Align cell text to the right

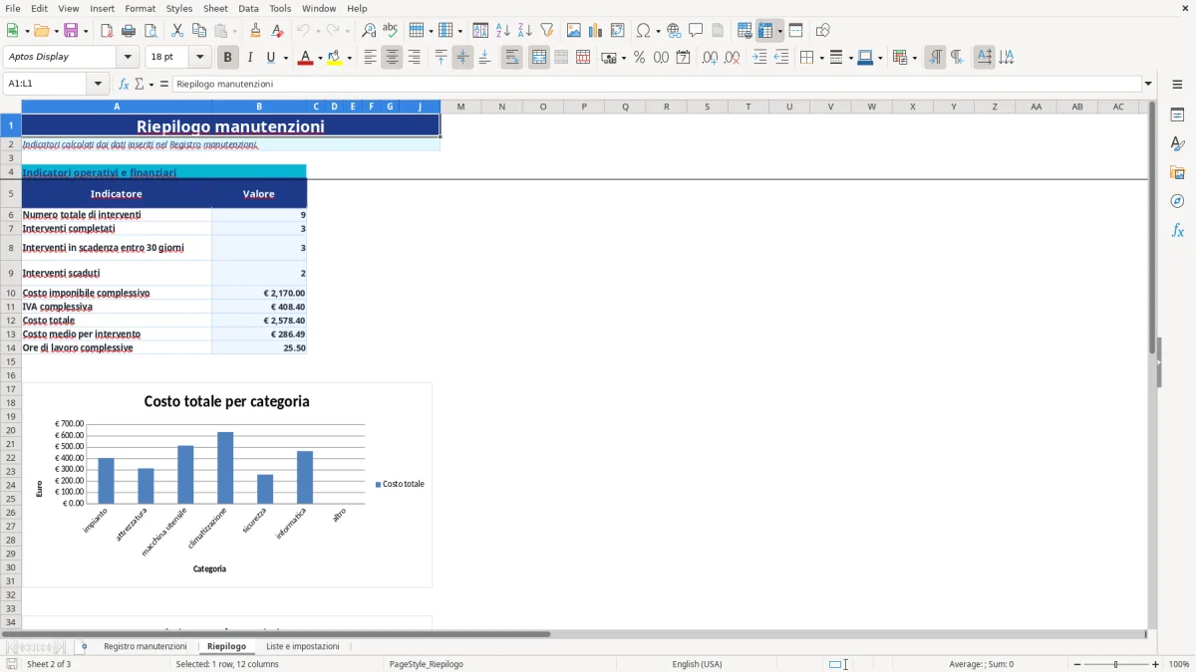(x=414, y=58)
